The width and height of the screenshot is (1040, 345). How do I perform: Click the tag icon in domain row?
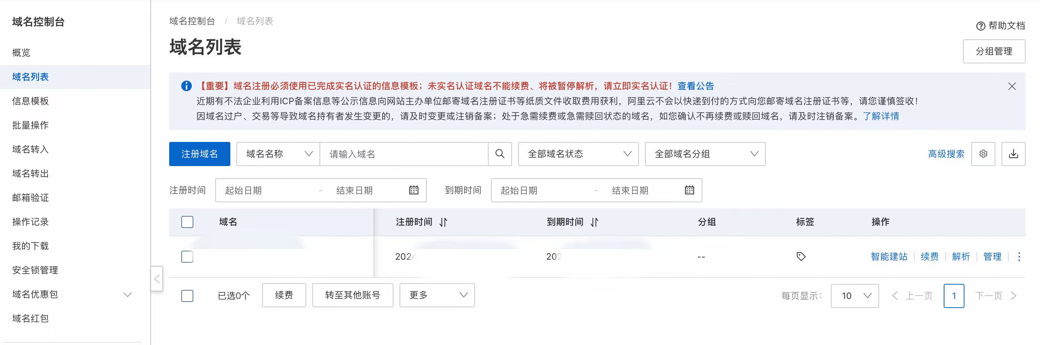[x=801, y=257]
